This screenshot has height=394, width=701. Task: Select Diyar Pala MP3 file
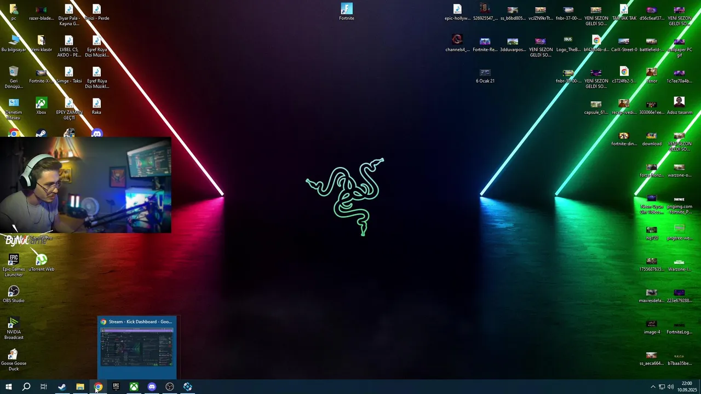69,14
